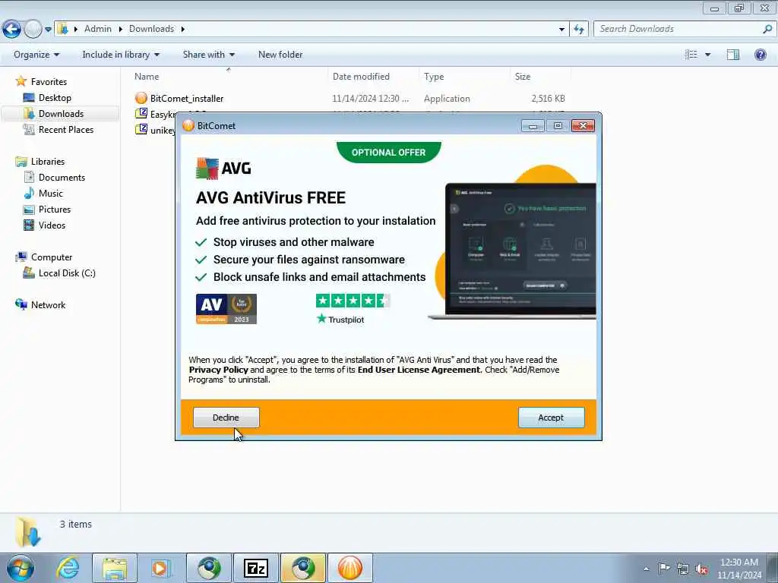Select the BitComet_installer file
Image resolution: width=778 pixels, height=583 pixels.
tap(187, 99)
